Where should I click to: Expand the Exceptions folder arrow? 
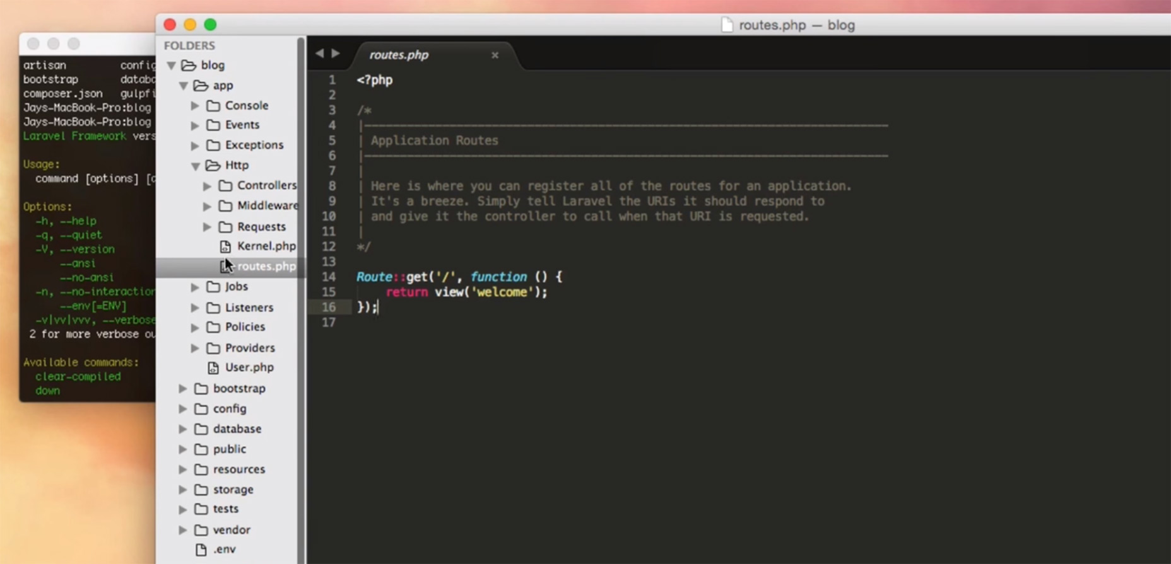tap(195, 146)
